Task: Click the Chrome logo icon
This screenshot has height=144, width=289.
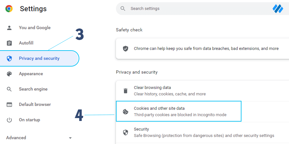Action: (x=9, y=9)
